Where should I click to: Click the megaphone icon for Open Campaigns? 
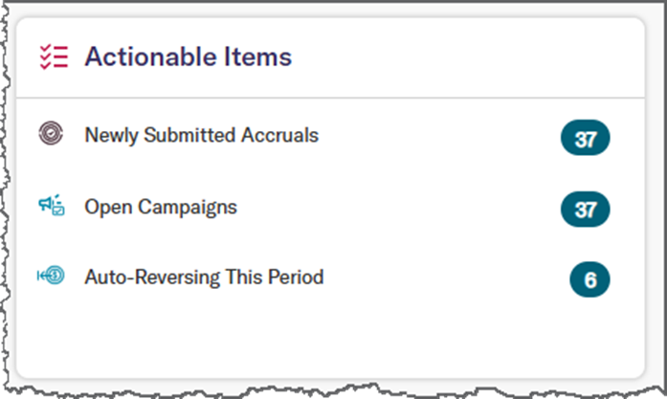tap(52, 206)
